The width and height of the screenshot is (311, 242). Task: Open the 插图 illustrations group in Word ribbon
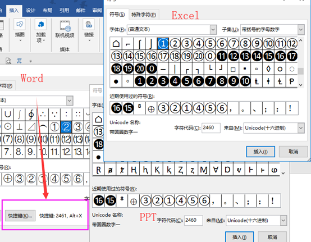[x=20, y=30]
